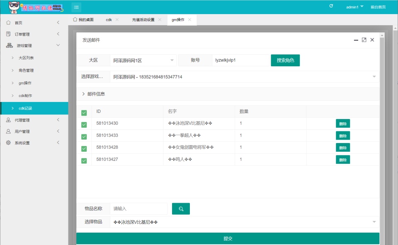Click the hamburger menu toggle icon
This screenshot has height=245, width=398.
(x=76, y=7)
